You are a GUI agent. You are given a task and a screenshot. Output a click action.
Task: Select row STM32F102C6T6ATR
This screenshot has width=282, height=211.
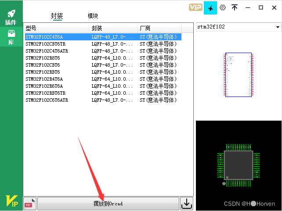(103, 100)
